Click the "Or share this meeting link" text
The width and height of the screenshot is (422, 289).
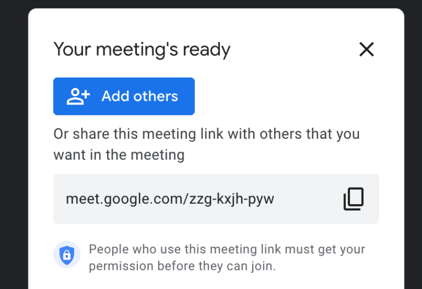pos(206,134)
